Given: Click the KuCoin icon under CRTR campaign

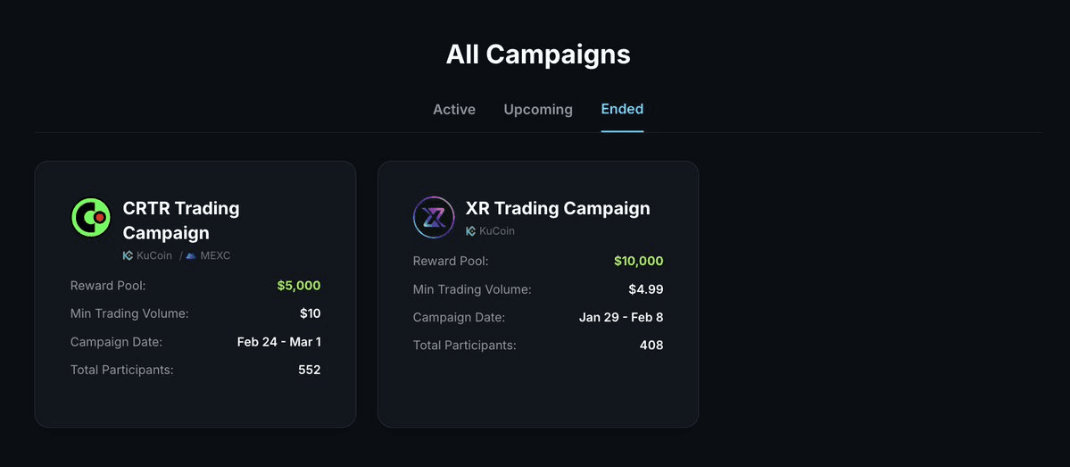Looking at the screenshot, I should pos(128,255).
